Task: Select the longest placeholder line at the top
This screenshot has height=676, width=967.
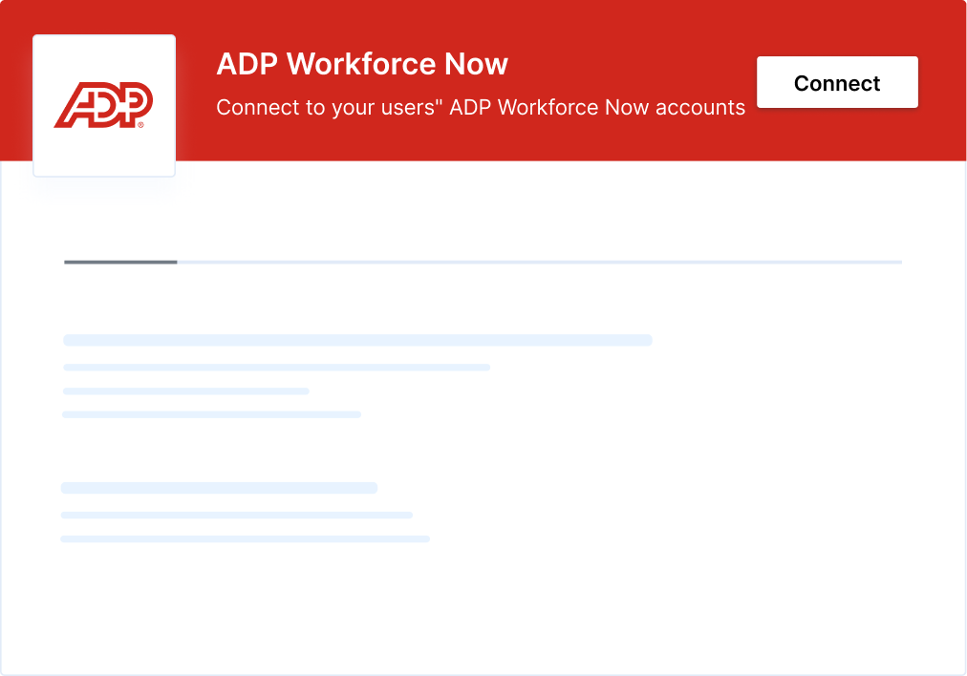Action: (x=356, y=340)
